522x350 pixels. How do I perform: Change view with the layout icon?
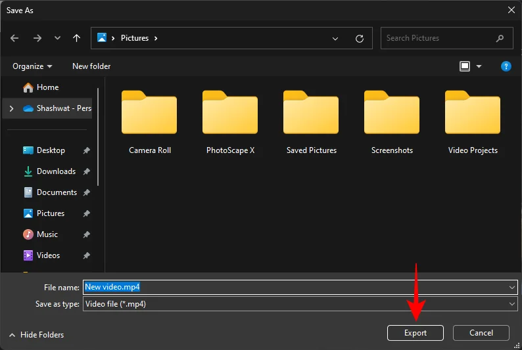[x=465, y=66]
